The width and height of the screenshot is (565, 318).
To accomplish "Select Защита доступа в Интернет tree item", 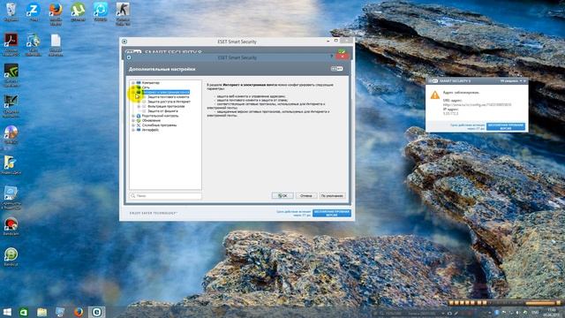I will [169, 102].
